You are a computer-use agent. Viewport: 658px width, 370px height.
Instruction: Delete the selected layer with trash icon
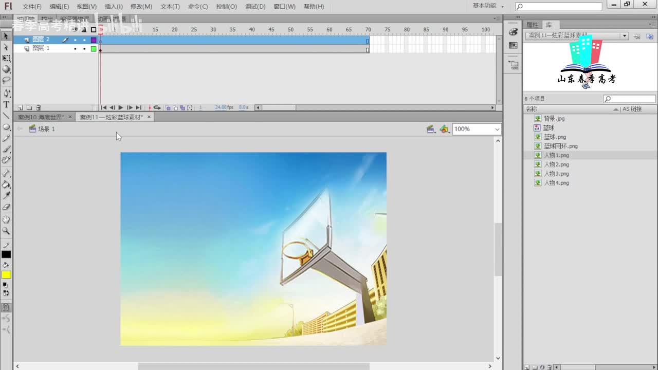pyautogui.click(x=38, y=108)
